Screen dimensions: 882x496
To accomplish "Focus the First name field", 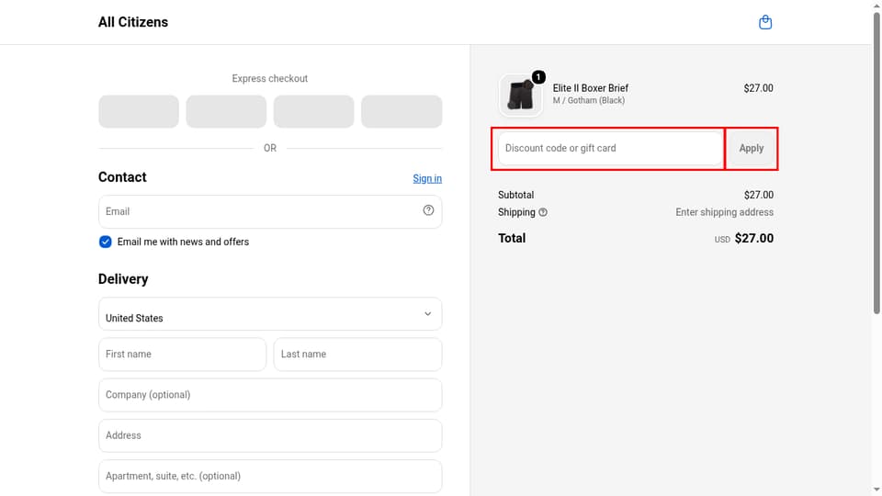I will (x=182, y=355).
